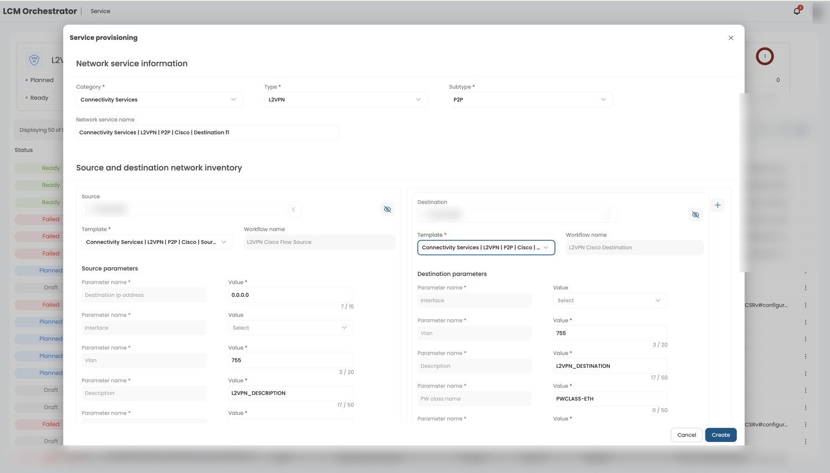
Task: Edit the PWCLASS-ETH value field
Action: [610, 398]
